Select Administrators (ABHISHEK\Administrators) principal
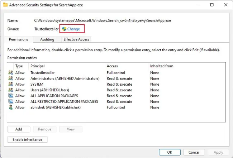 (x=65, y=78)
